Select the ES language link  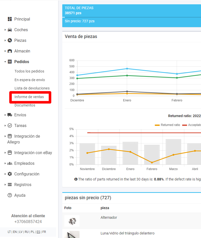coord(38,232)
